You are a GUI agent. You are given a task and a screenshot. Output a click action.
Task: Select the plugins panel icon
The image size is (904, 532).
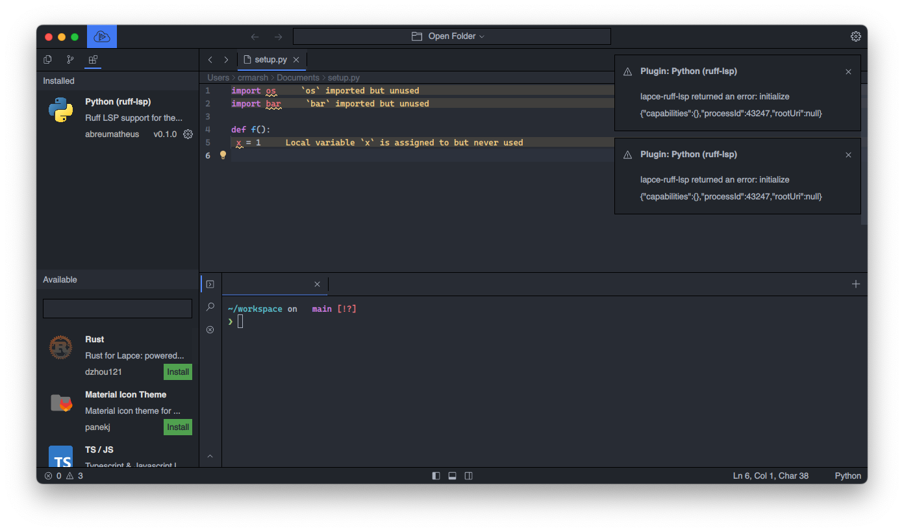[92, 59]
